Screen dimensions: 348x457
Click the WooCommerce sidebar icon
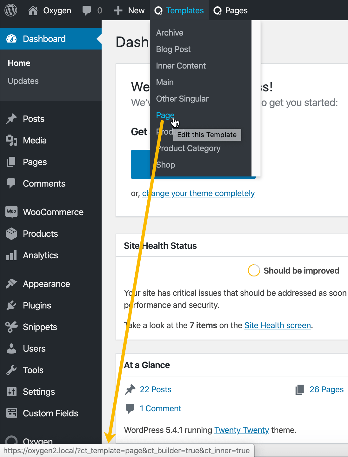coord(11,212)
